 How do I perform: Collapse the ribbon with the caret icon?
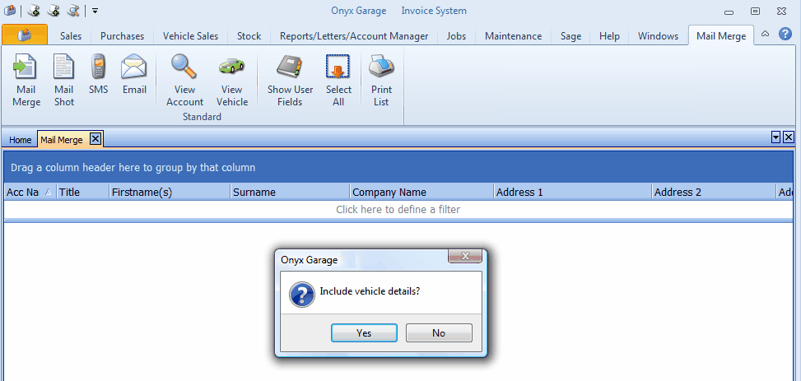click(765, 35)
